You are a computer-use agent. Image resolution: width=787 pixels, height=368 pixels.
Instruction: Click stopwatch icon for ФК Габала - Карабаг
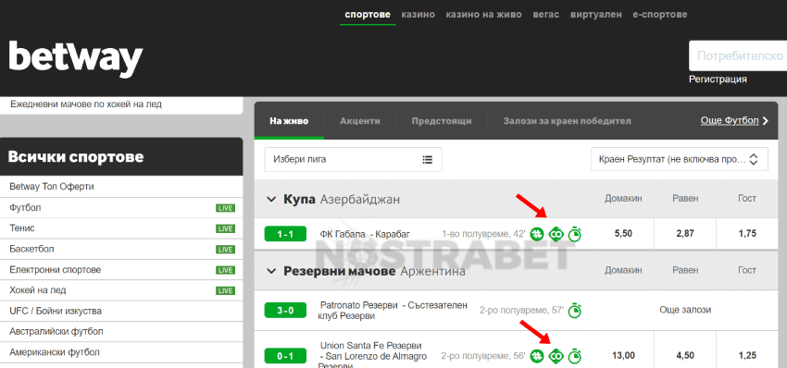click(575, 234)
